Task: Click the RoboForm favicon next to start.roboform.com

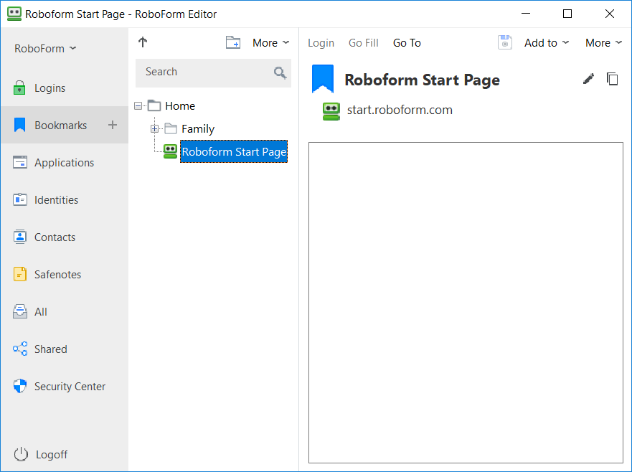Action: pos(331,111)
